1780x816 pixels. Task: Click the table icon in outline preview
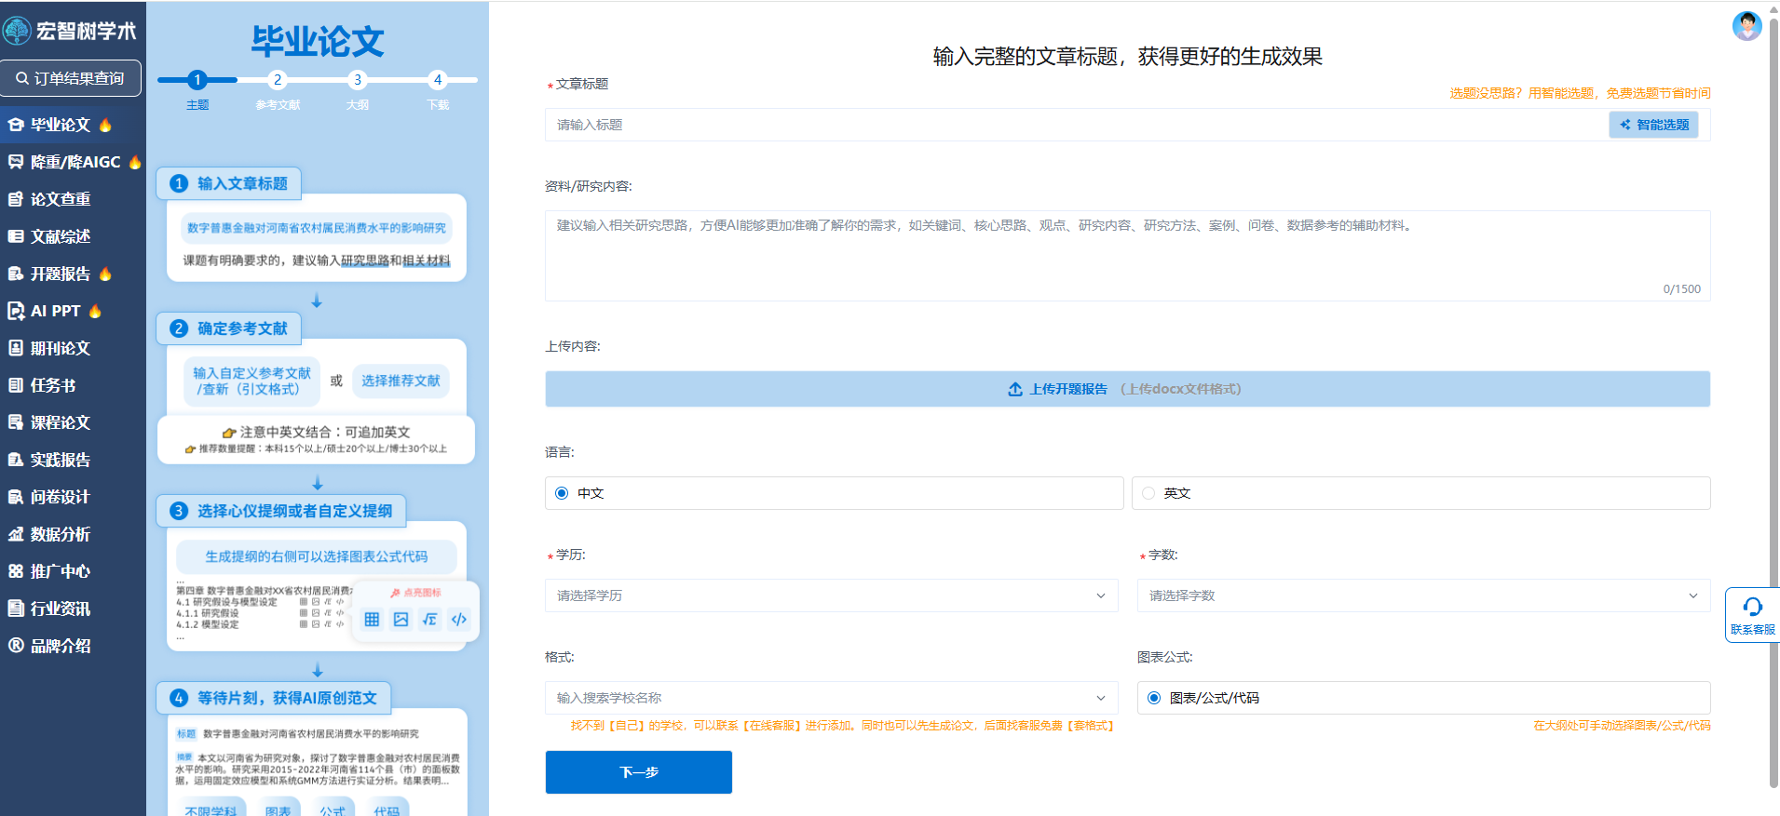click(x=372, y=620)
